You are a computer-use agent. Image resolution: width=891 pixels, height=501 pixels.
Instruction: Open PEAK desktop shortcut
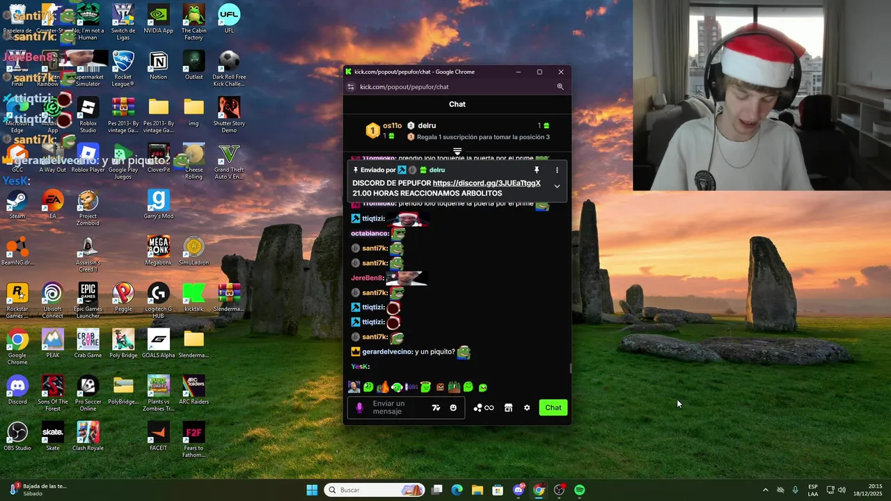tap(52, 344)
